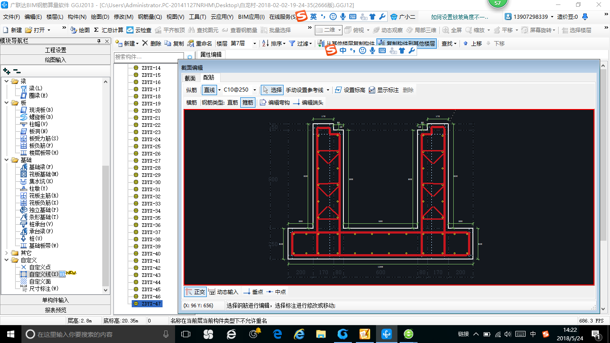
Task: Open BIM应用(I) menu
Action: pos(251,17)
